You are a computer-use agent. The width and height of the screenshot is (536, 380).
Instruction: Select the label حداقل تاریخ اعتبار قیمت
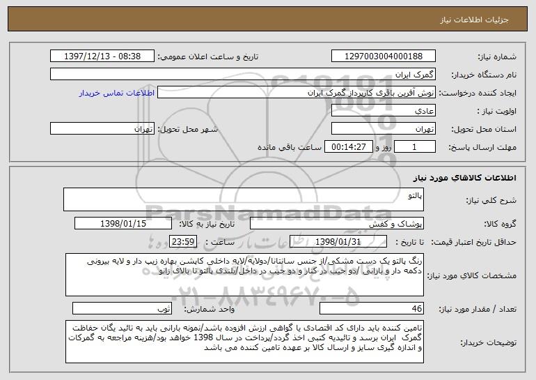point(474,242)
